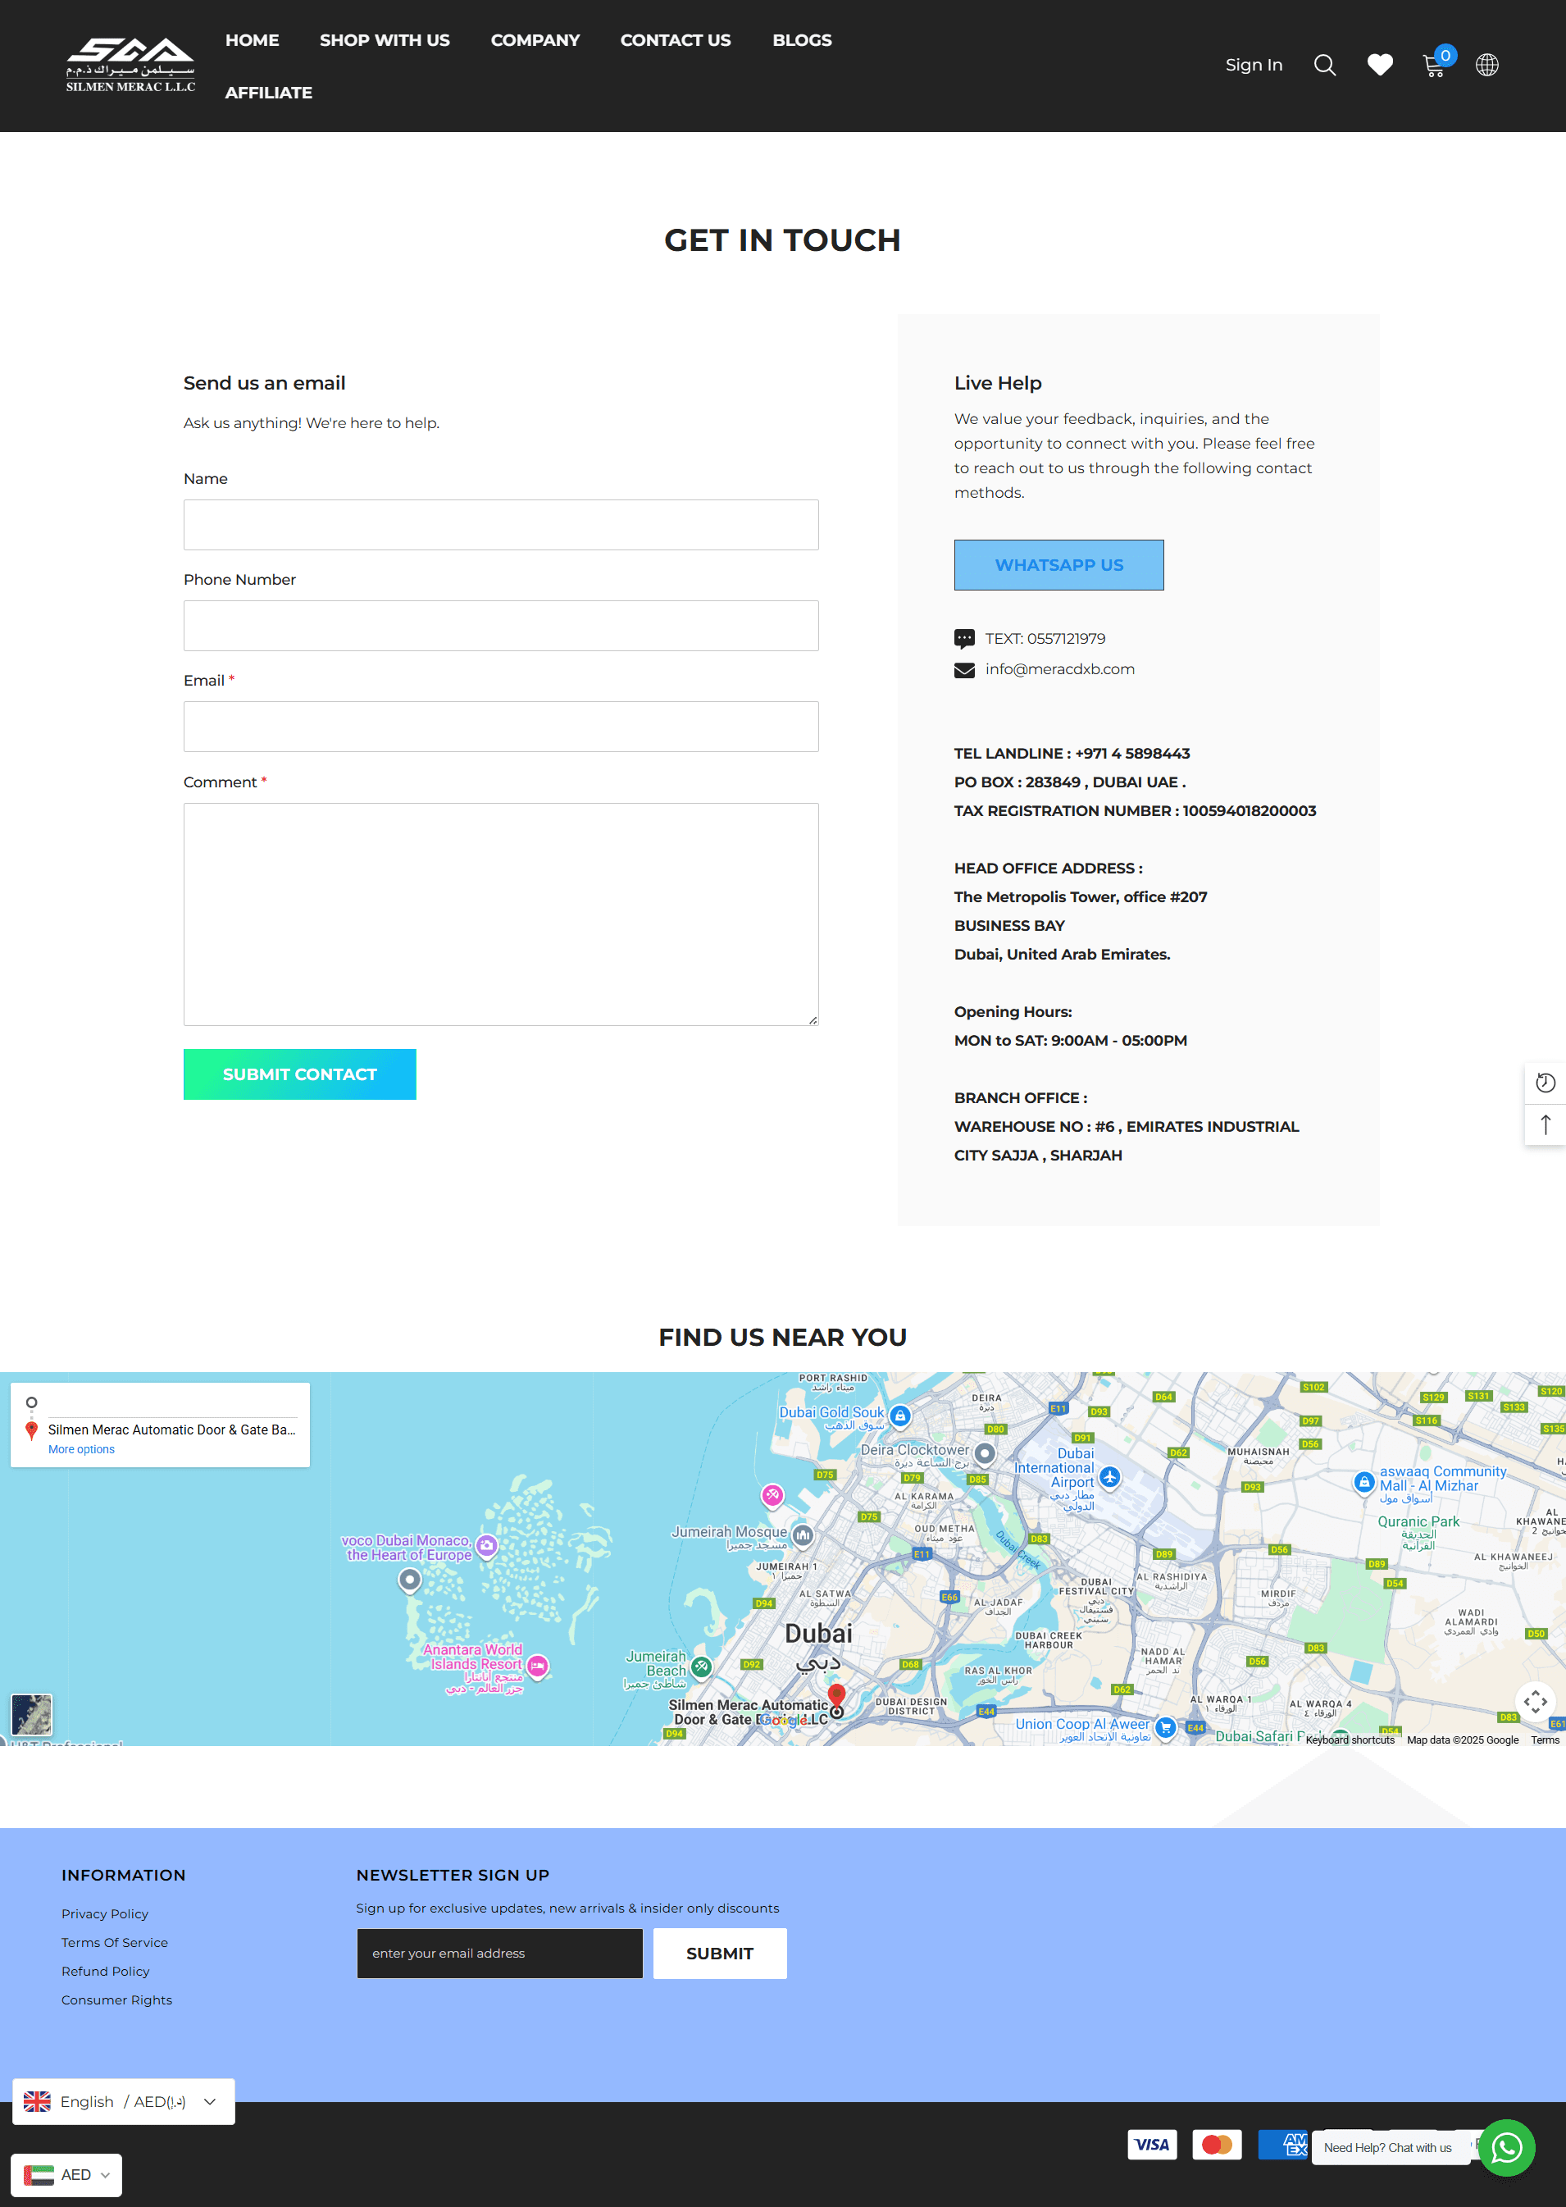Click the envelope email icon
Viewport: 1566px width, 2207px height.
(x=963, y=670)
